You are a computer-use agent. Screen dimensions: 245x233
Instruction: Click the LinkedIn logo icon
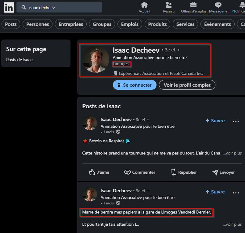[9, 8]
